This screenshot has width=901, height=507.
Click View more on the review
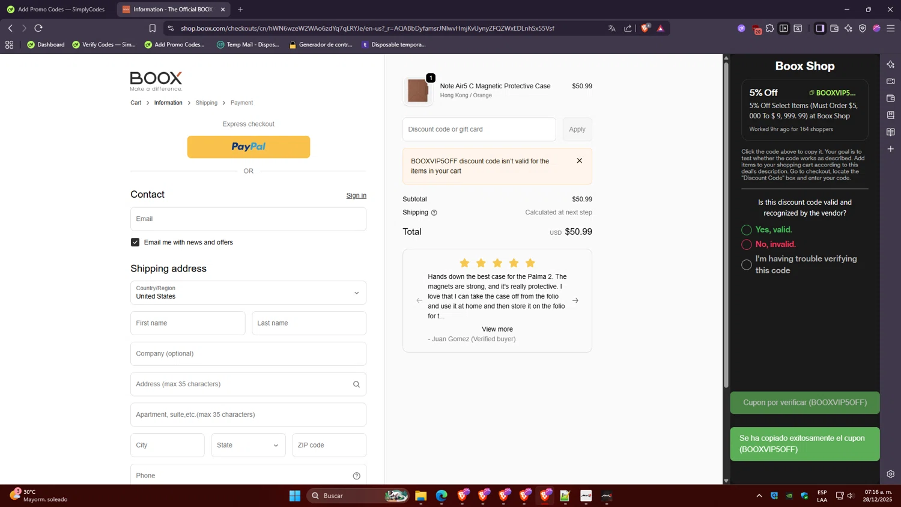coord(497,329)
